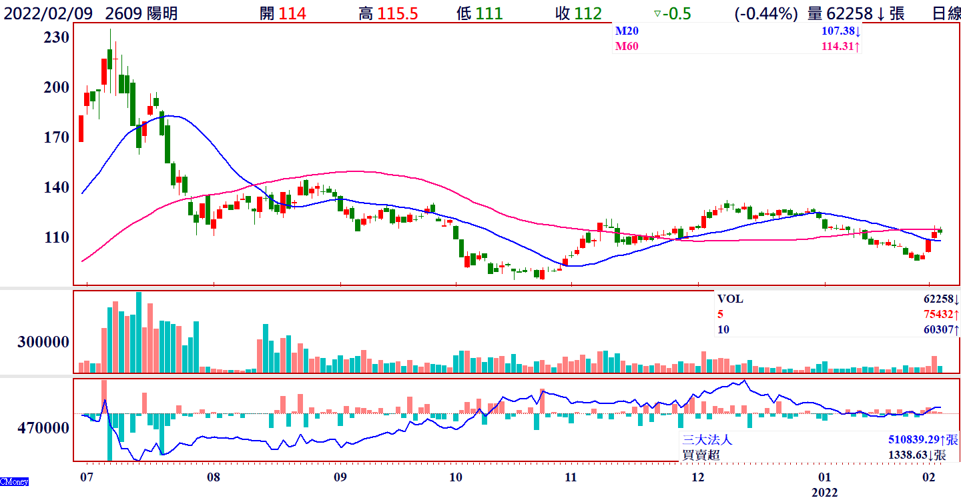Click the M20 moving average legend label
961x500 pixels.
[x=626, y=32]
